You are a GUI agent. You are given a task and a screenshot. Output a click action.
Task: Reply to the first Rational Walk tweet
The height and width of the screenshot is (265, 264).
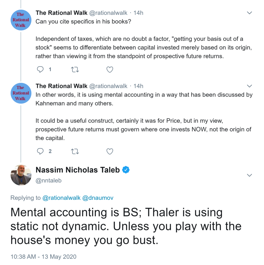[40, 69]
